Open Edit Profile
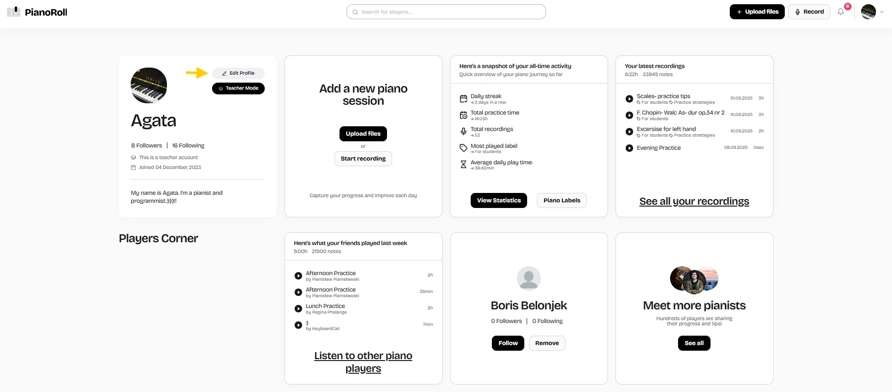 click(x=238, y=73)
